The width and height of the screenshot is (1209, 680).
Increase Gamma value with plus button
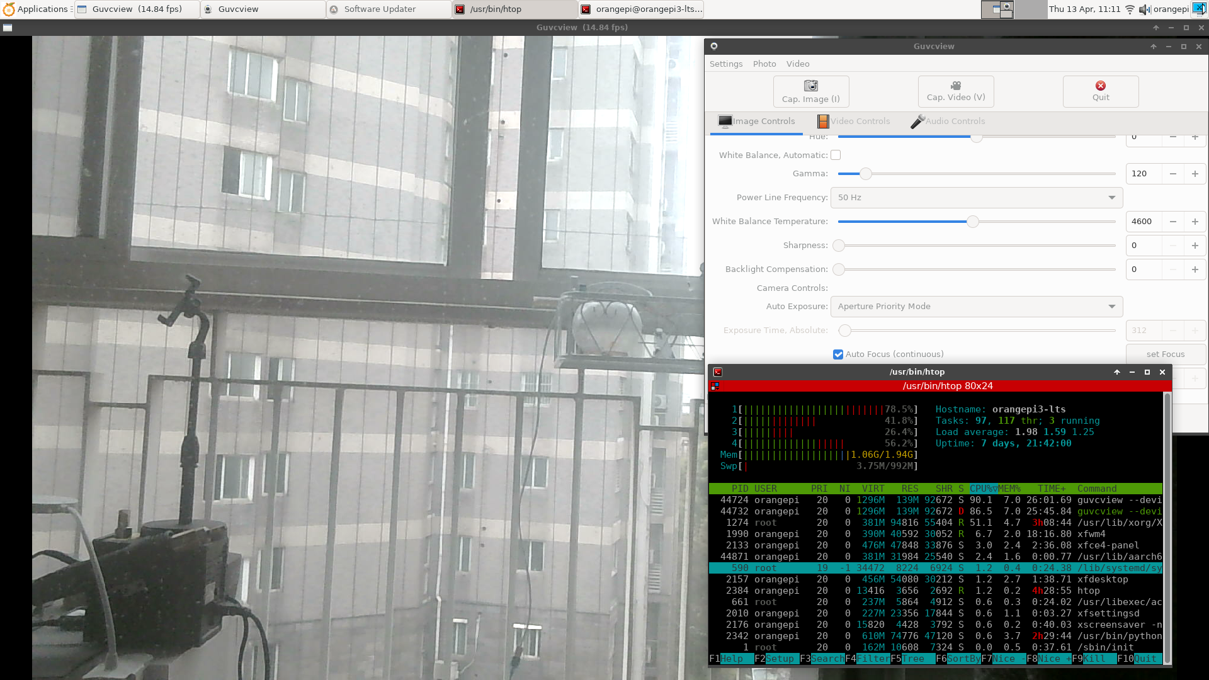1195,174
